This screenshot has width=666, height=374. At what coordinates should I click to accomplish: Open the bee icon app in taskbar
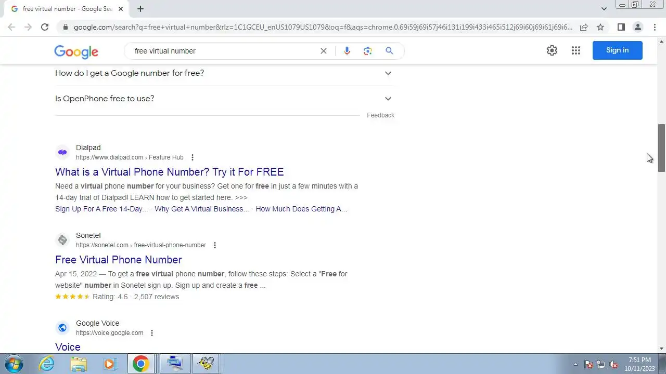(206, 364)
